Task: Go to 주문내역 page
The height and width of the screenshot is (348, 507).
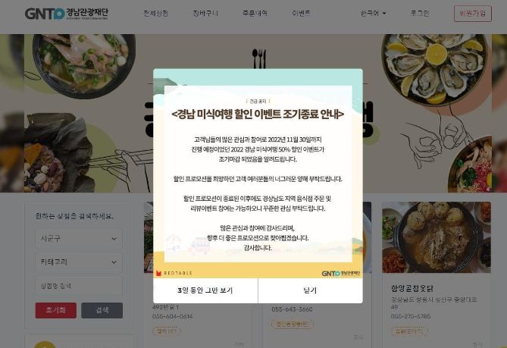Action: [255, 13]
